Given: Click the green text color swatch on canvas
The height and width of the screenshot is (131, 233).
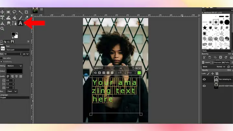Looking at the screenshot, I should 139,73.
